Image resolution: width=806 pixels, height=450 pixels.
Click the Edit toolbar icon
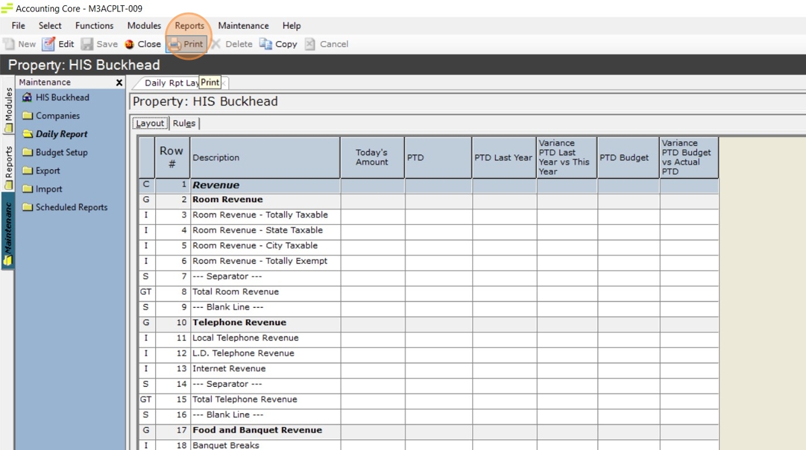[58, 44]
